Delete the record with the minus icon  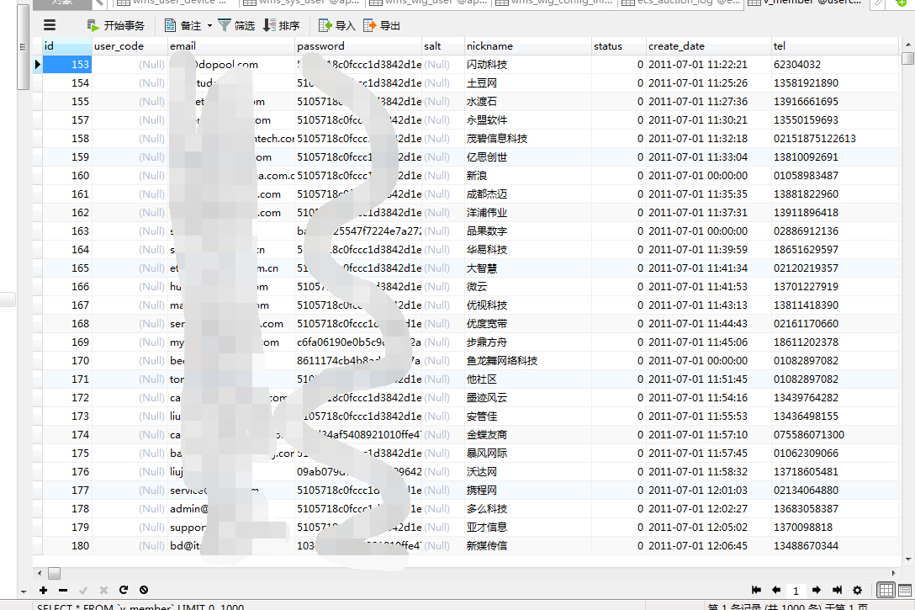pyautogui.click(x=63, y=590)
